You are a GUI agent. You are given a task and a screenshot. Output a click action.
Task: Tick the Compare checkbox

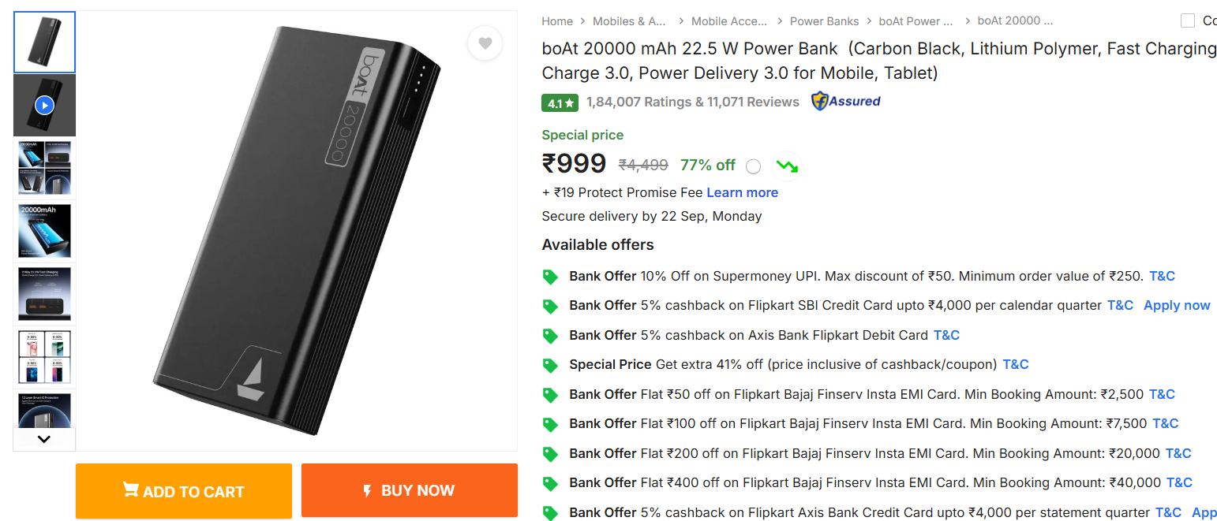tap(1187, 20)
